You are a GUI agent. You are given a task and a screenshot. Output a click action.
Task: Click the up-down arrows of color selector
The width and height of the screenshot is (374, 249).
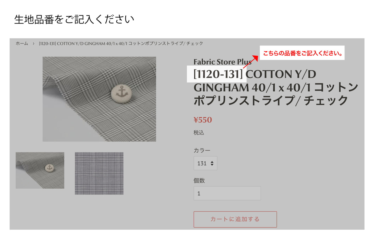click(212, 163)
